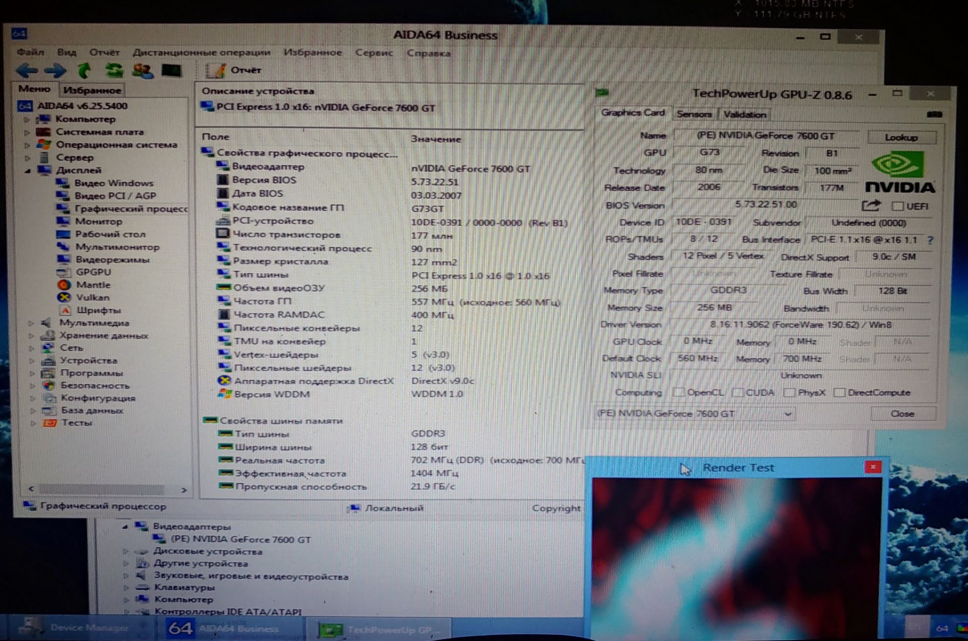Viewport: 968px width, 641px height.
Task: Click the Back arrow in AIDA64 toolbar
Action: pos(27,71)
